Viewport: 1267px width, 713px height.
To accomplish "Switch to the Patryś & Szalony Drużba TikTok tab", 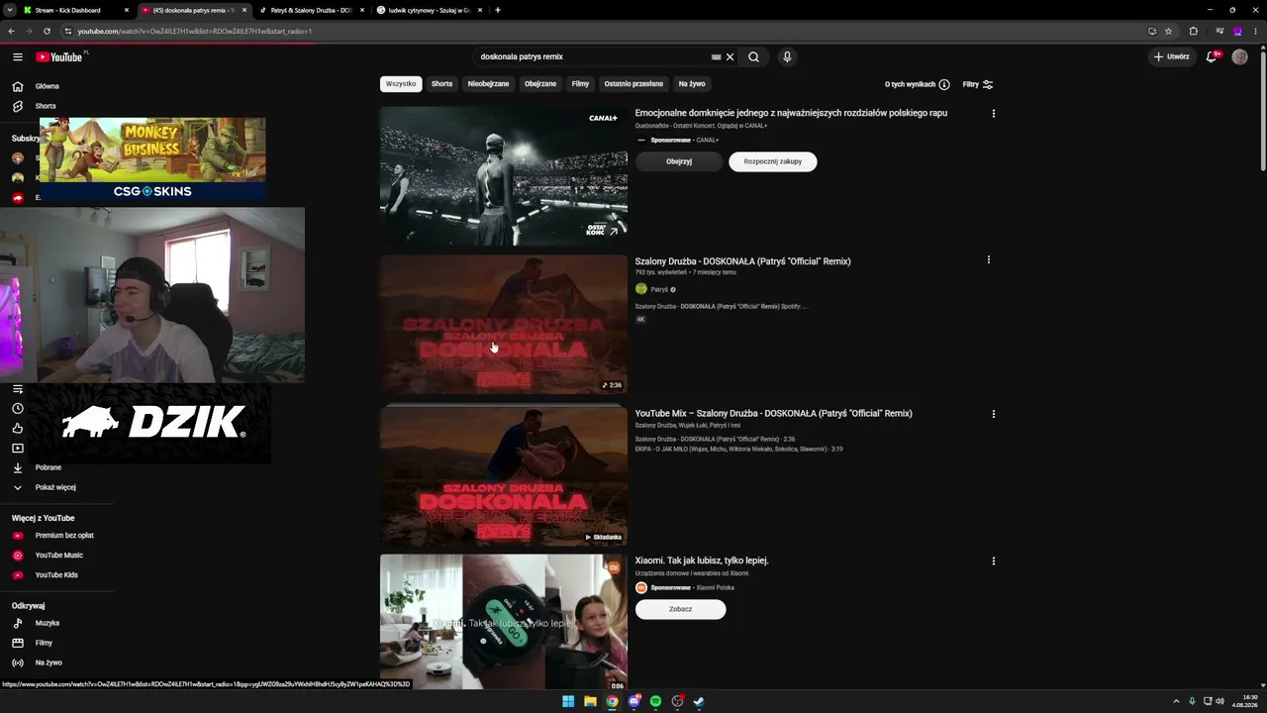I will 313,10.
